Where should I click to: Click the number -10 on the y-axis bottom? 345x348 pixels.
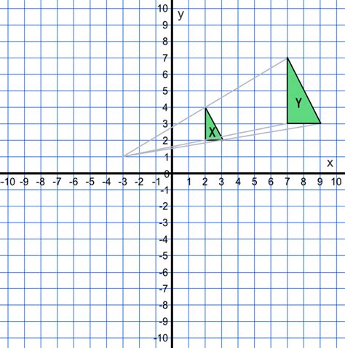point(161,339)
